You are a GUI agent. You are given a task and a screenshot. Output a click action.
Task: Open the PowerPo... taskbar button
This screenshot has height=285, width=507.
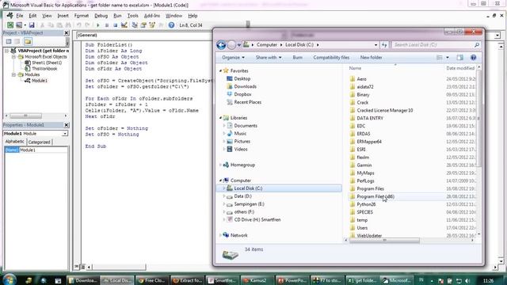click(292, 280)
